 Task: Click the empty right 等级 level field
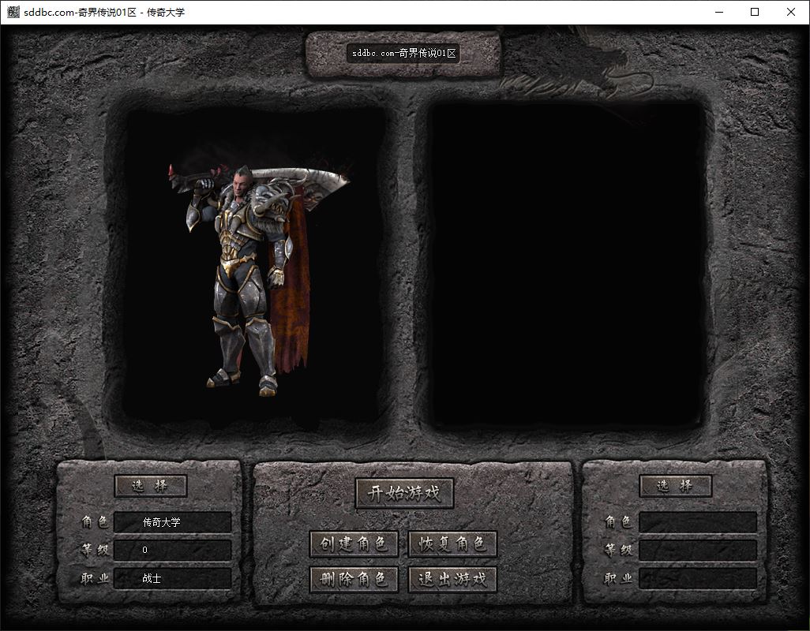click(x=697, y=550)
